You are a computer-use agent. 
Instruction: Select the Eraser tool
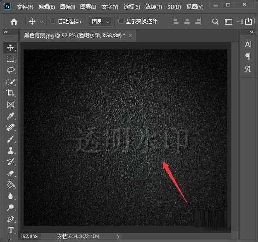[11, 173]
